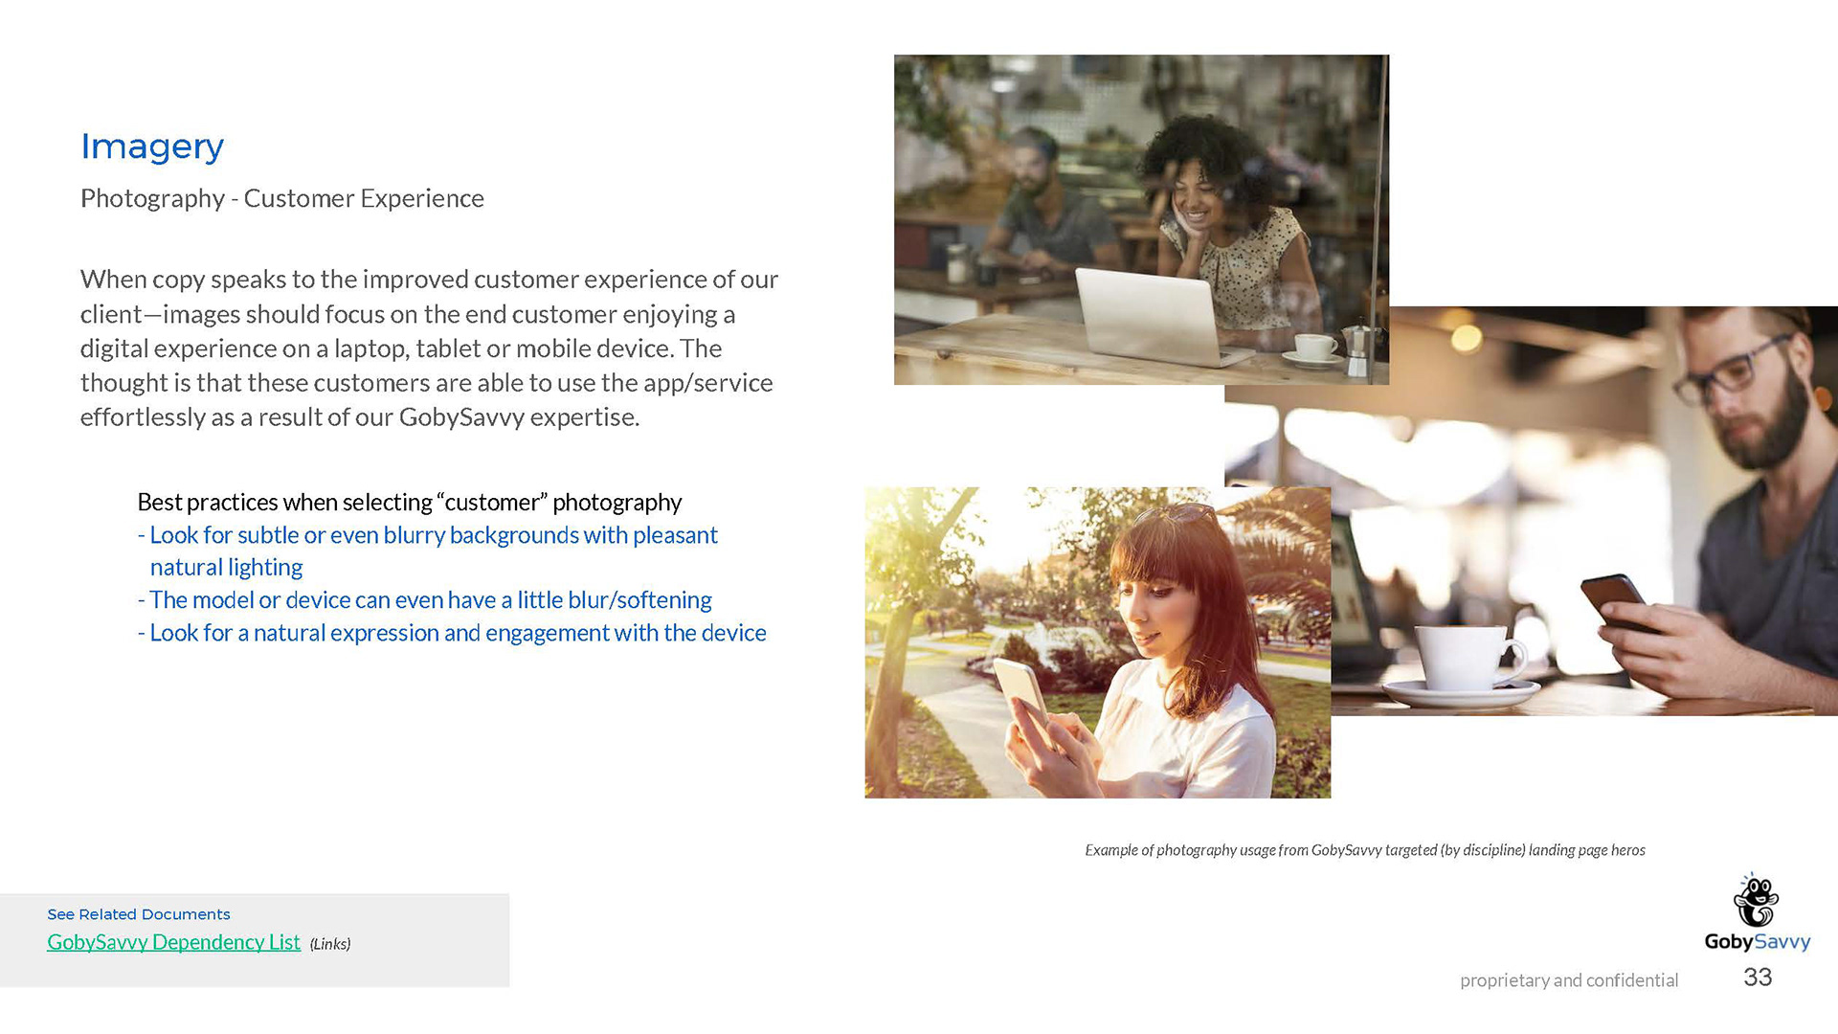Click the (Links) annotation text
The width and height of the screenshot is (1838, 1034).
[x=330, y=944]
